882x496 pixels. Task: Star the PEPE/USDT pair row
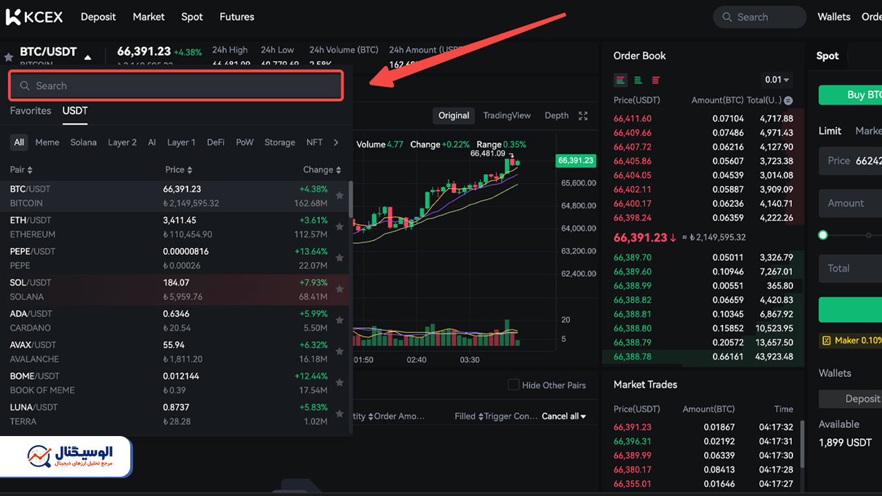339,258
